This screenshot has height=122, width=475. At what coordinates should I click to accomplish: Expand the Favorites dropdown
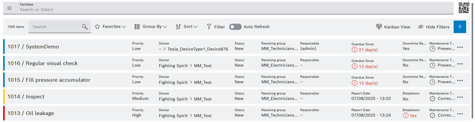110,27
